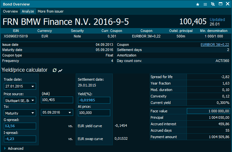Screen dimensions: 232x152
Task: Click the Security value Note
Action: tap(77, 36)
